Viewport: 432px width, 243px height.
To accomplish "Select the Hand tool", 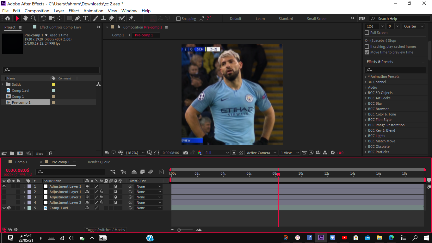I will point(25,18).
